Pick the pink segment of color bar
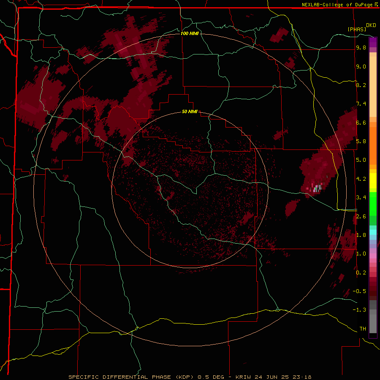This screenshot has width=380, height=380. click(x=373, y=256)
